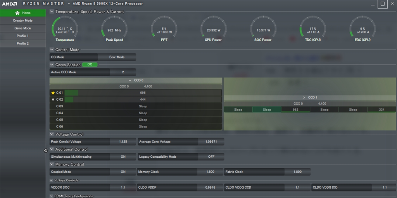Click CLDO VDDP value 0.9976
397x198 pixels.
coord(210,188)
